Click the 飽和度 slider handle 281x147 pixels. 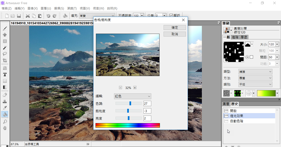click(x=128, y=111)
